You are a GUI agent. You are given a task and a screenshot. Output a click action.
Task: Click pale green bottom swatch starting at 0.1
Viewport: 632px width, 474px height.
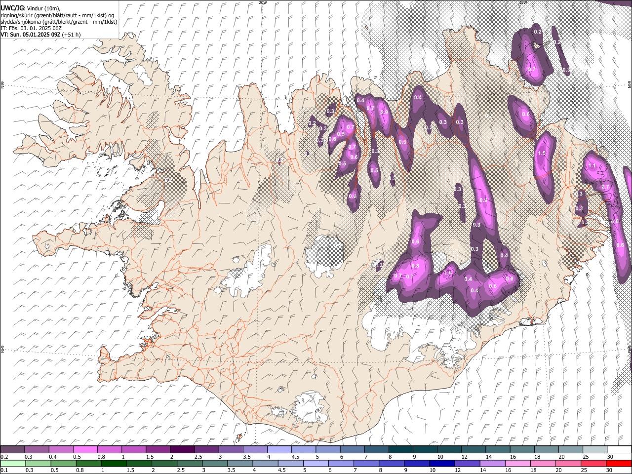[x=12, y=463]
